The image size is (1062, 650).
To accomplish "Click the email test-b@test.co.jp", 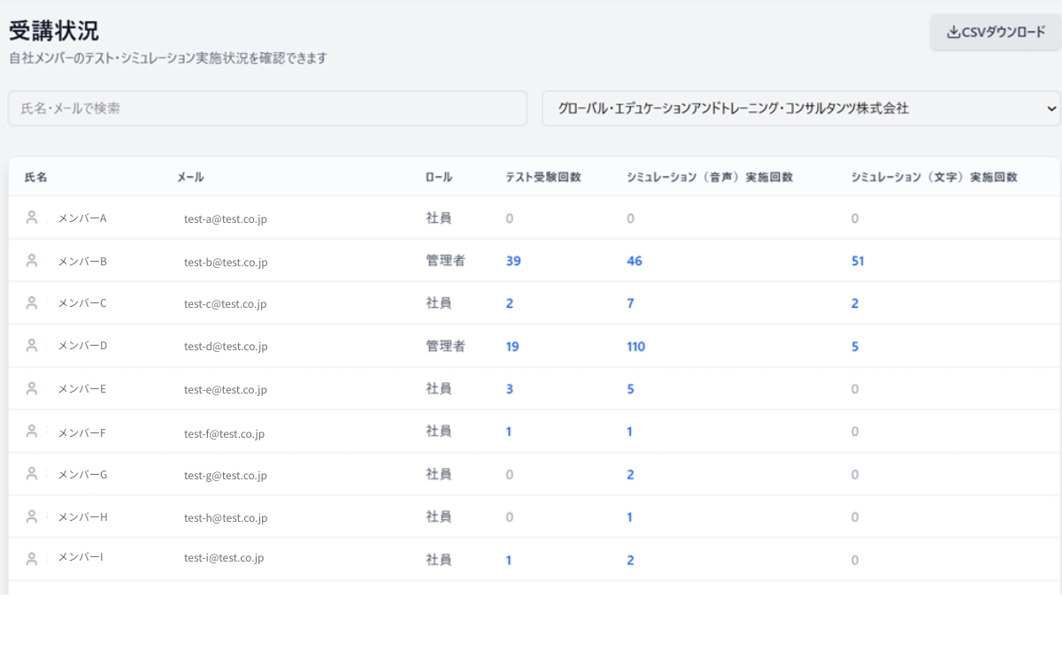I will tap(226, 262).
